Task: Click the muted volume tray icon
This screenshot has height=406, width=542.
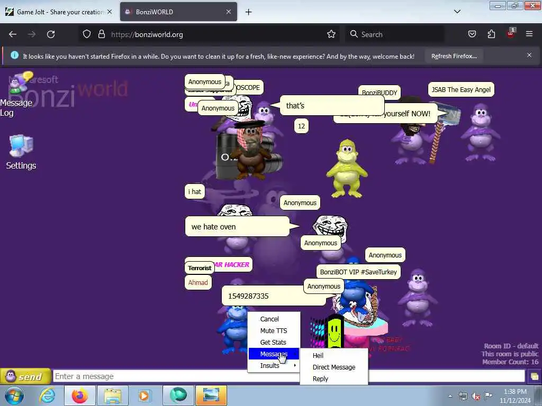Action: pyautogui.click(x=476, y=396)
